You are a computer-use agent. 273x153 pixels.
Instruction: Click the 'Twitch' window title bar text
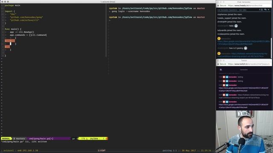(244, 60)
